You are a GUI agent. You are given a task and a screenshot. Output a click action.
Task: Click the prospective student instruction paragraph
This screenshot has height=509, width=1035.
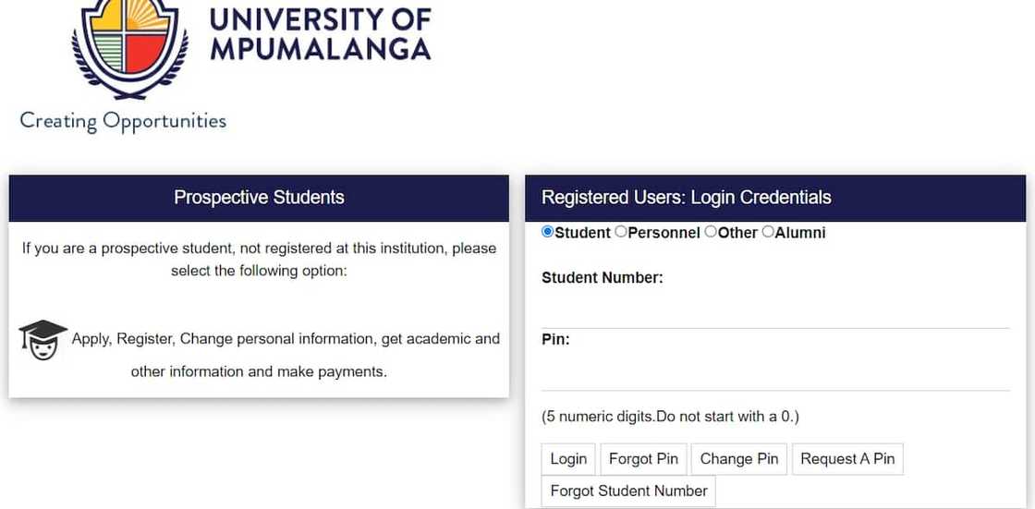[259, 260]
